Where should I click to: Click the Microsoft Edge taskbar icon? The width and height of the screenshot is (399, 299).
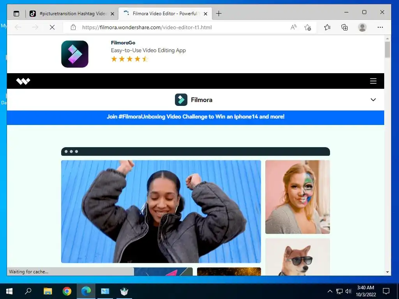(86, 291)
